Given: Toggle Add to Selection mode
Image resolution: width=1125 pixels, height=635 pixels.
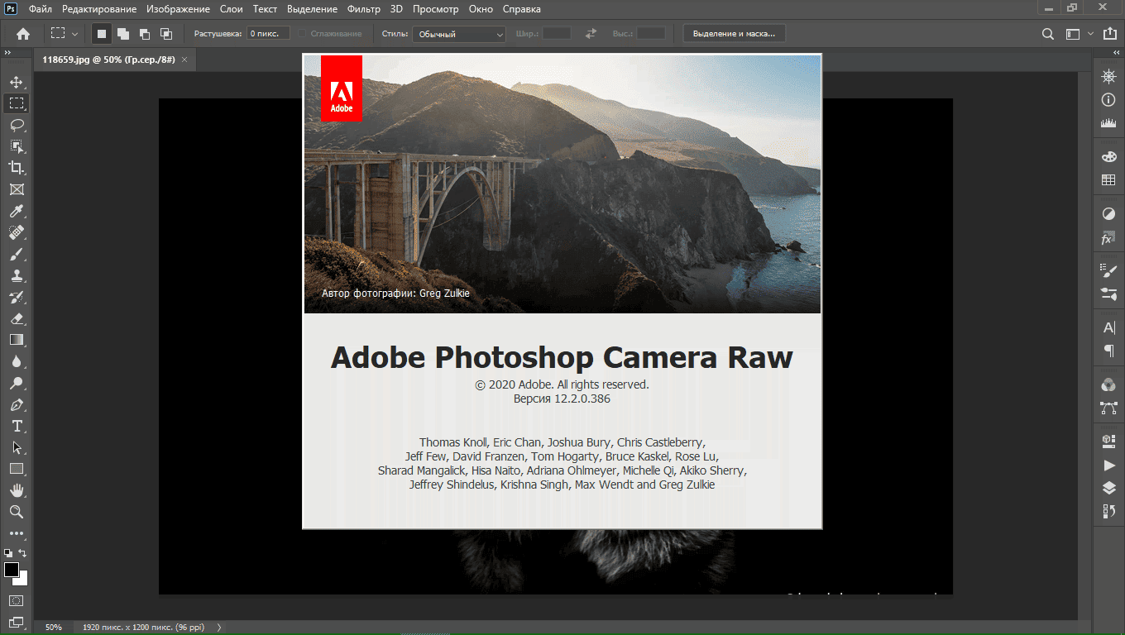Looking at the screenshot, I should 123,34.
